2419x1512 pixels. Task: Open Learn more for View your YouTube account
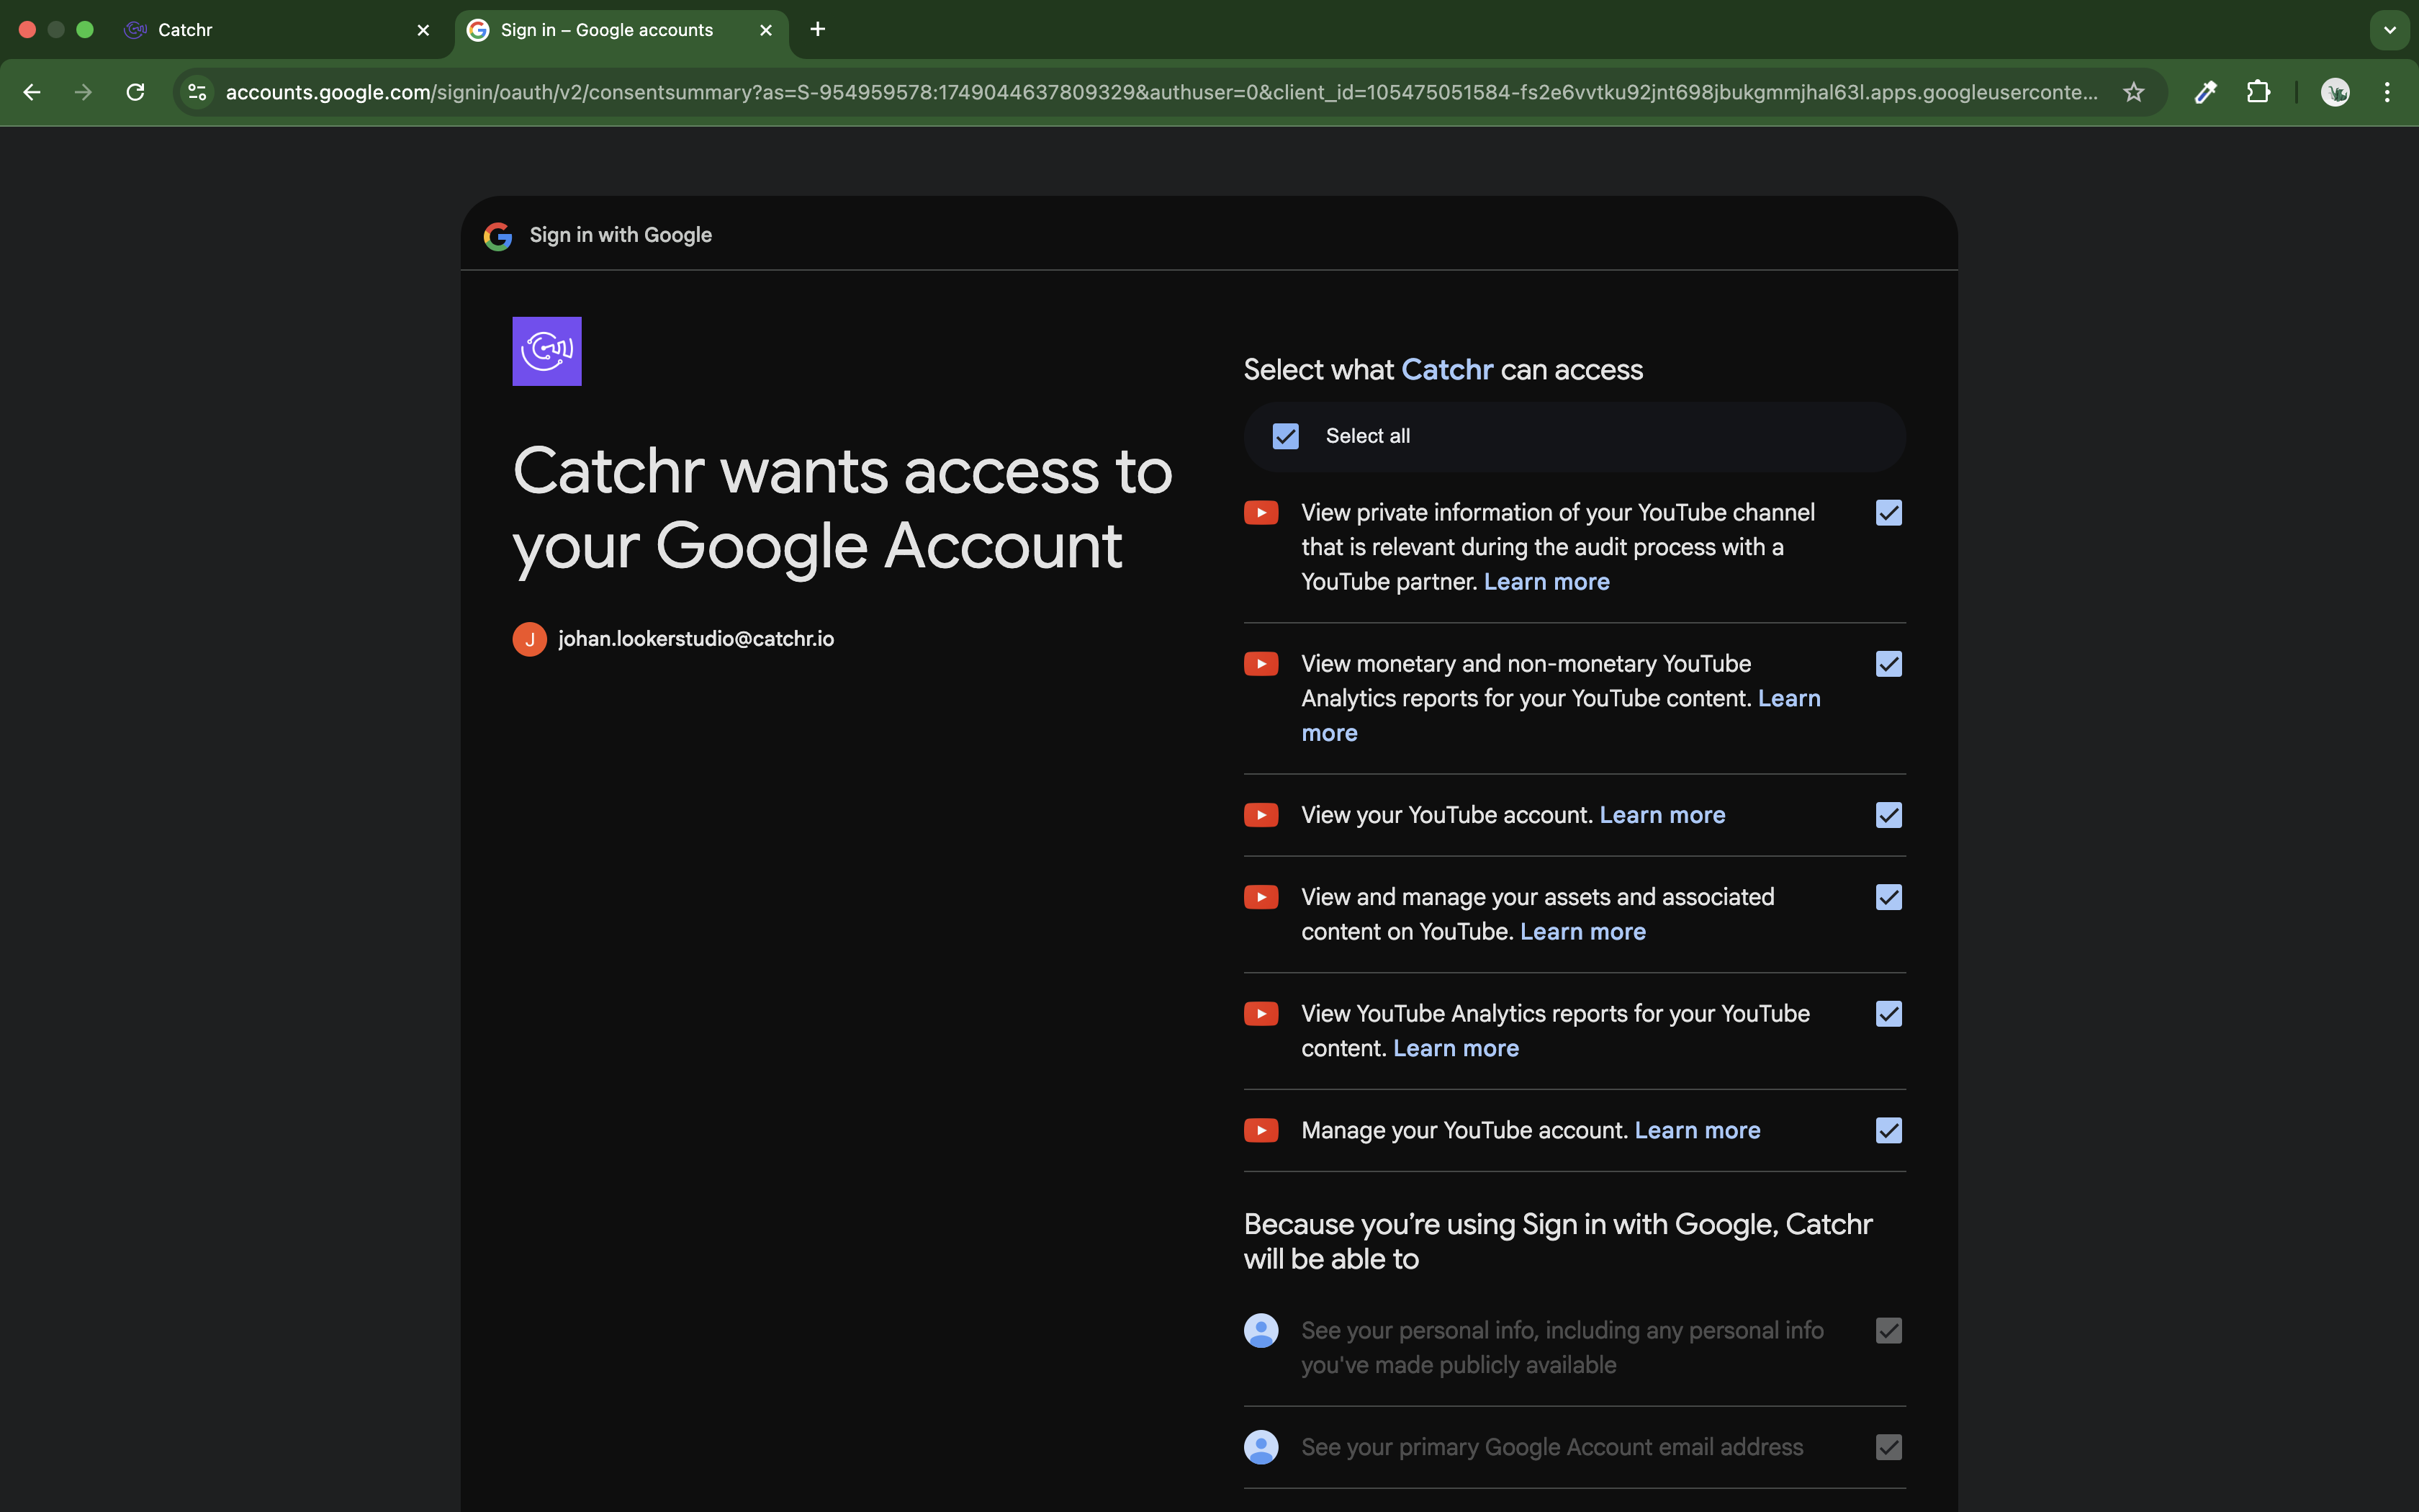click(1662, 815)
